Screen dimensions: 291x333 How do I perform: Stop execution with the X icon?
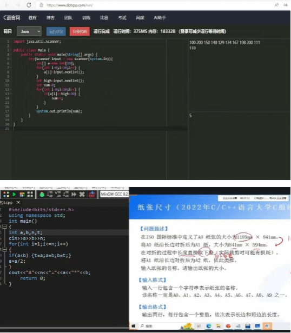82,194
